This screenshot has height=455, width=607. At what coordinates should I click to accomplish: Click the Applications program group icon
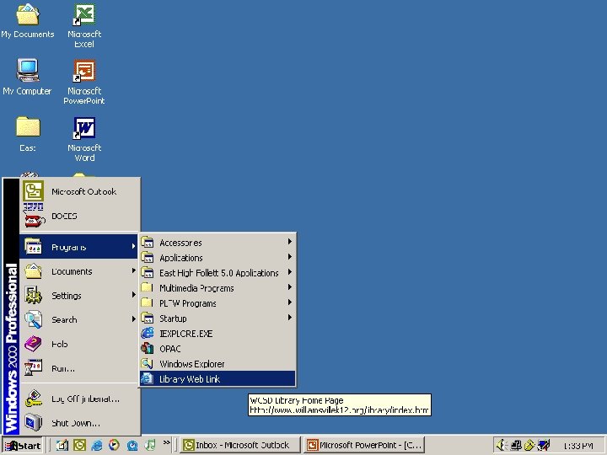point(147,257)
